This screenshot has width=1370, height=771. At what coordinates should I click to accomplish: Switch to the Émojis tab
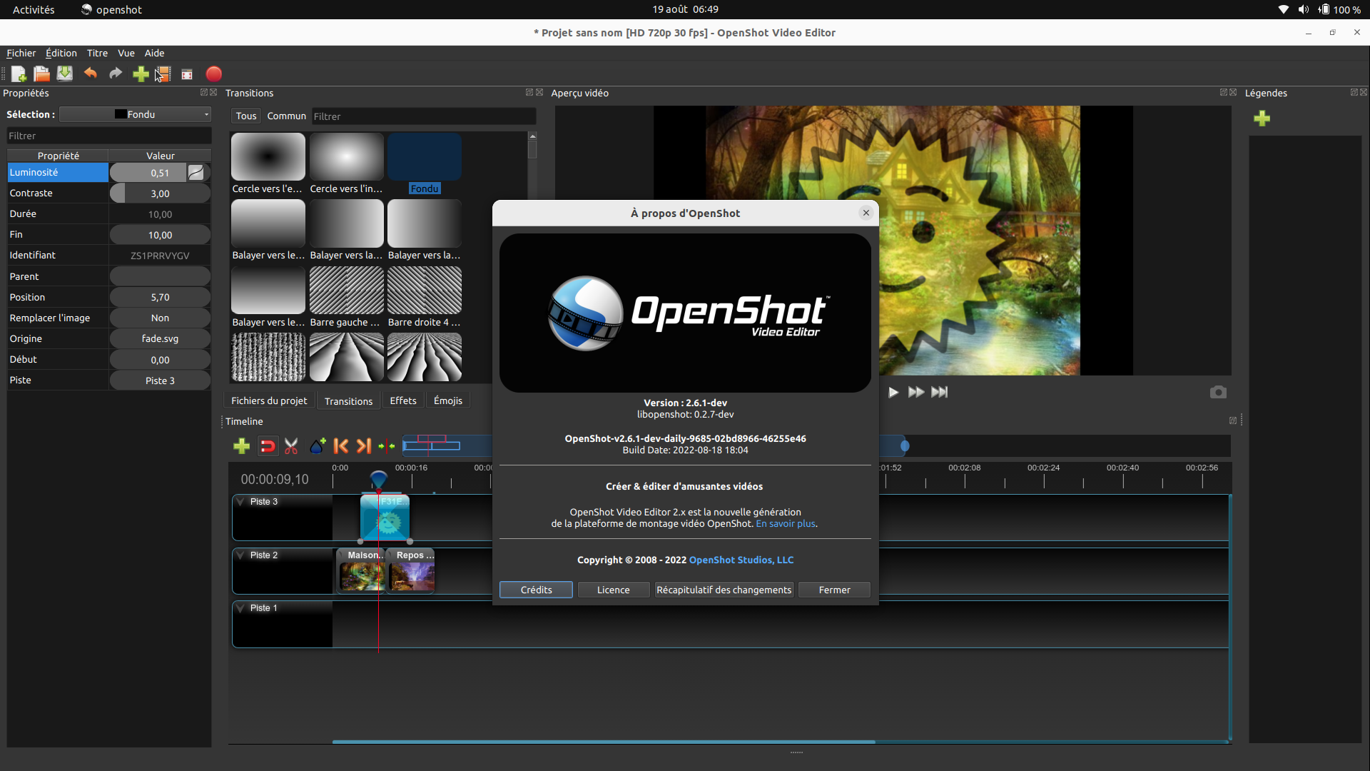click(x=447, y=400)
